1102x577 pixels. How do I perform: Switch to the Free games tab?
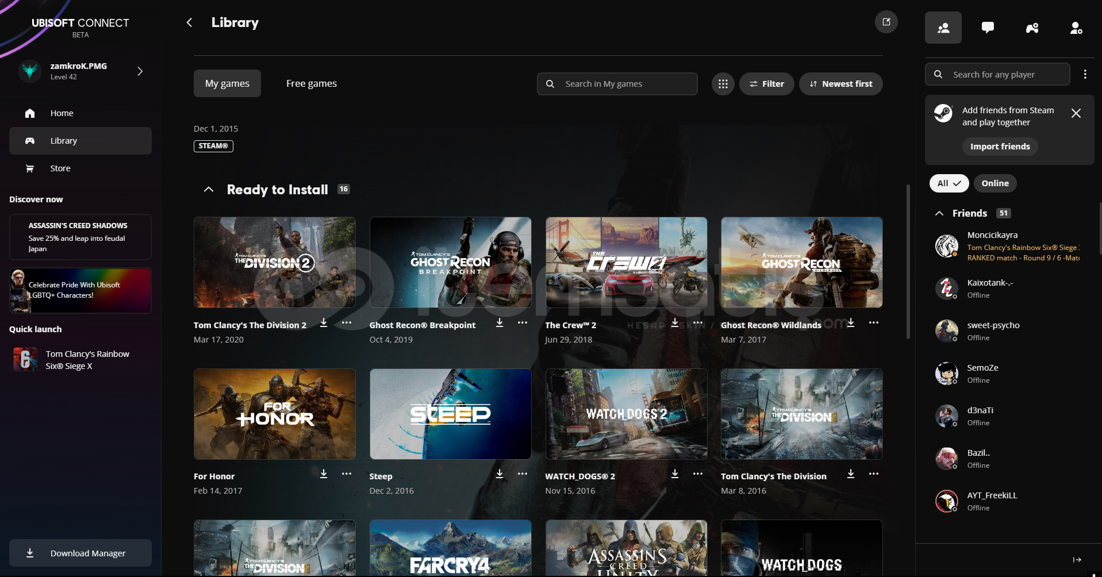tap(312, 83)
